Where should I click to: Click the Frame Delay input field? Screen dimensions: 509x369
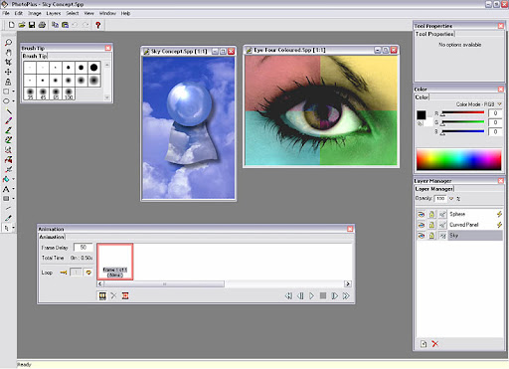point(83,248)
